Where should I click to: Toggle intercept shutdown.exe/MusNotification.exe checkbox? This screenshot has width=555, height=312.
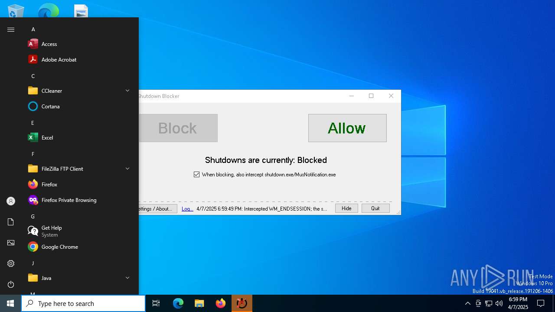click(197, 175)
